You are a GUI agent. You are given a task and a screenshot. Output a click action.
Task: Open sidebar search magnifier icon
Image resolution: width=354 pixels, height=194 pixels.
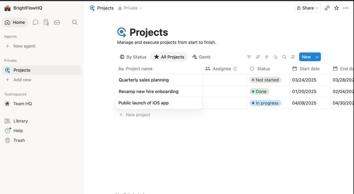pos(75,22)
